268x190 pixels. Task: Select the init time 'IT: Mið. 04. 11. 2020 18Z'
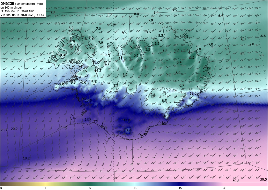tap(17, 11)
